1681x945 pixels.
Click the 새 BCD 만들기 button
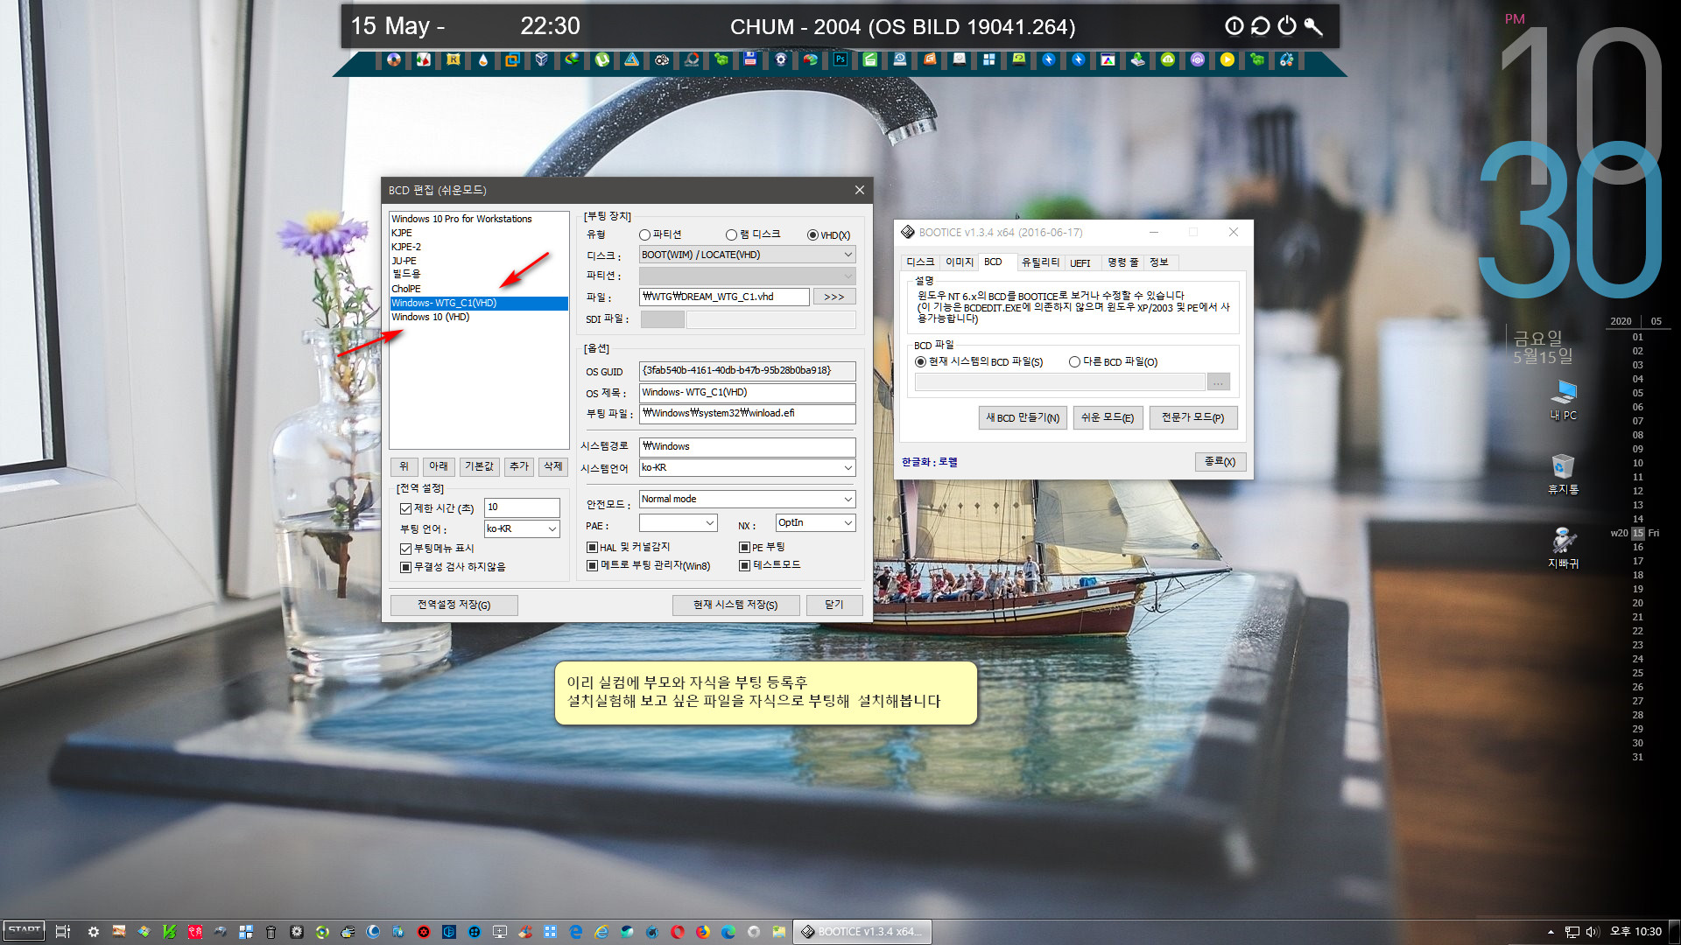click(1023, 417)
